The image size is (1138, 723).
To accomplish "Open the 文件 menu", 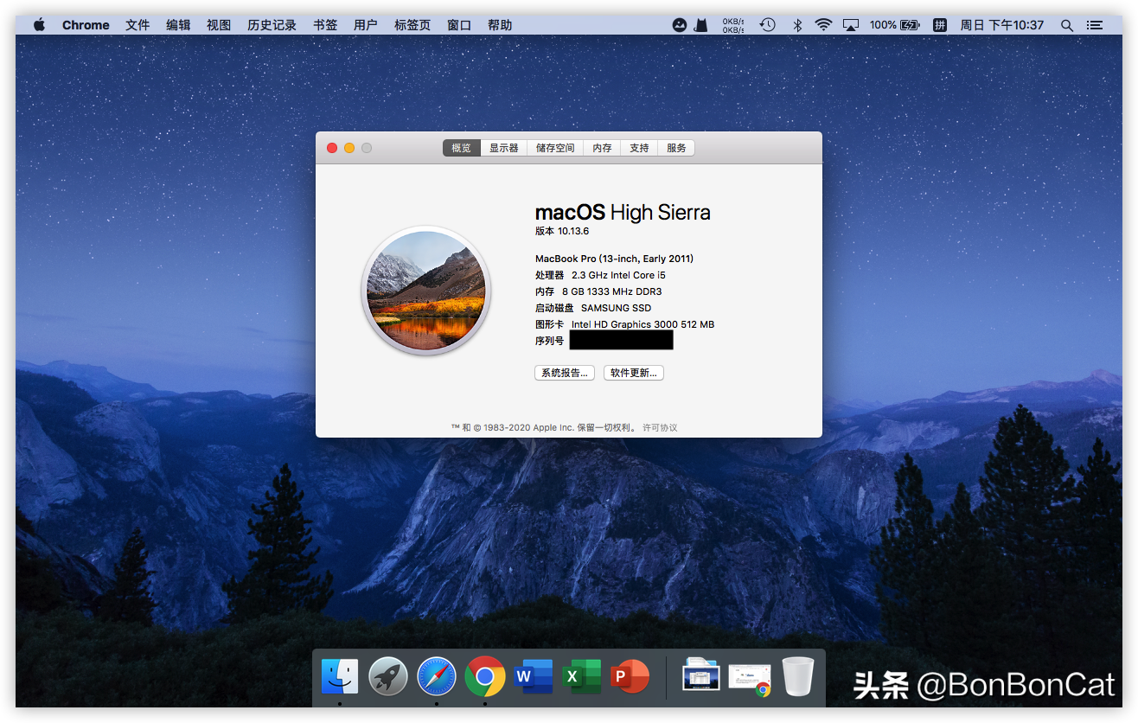I will click(x=137, y=25).
